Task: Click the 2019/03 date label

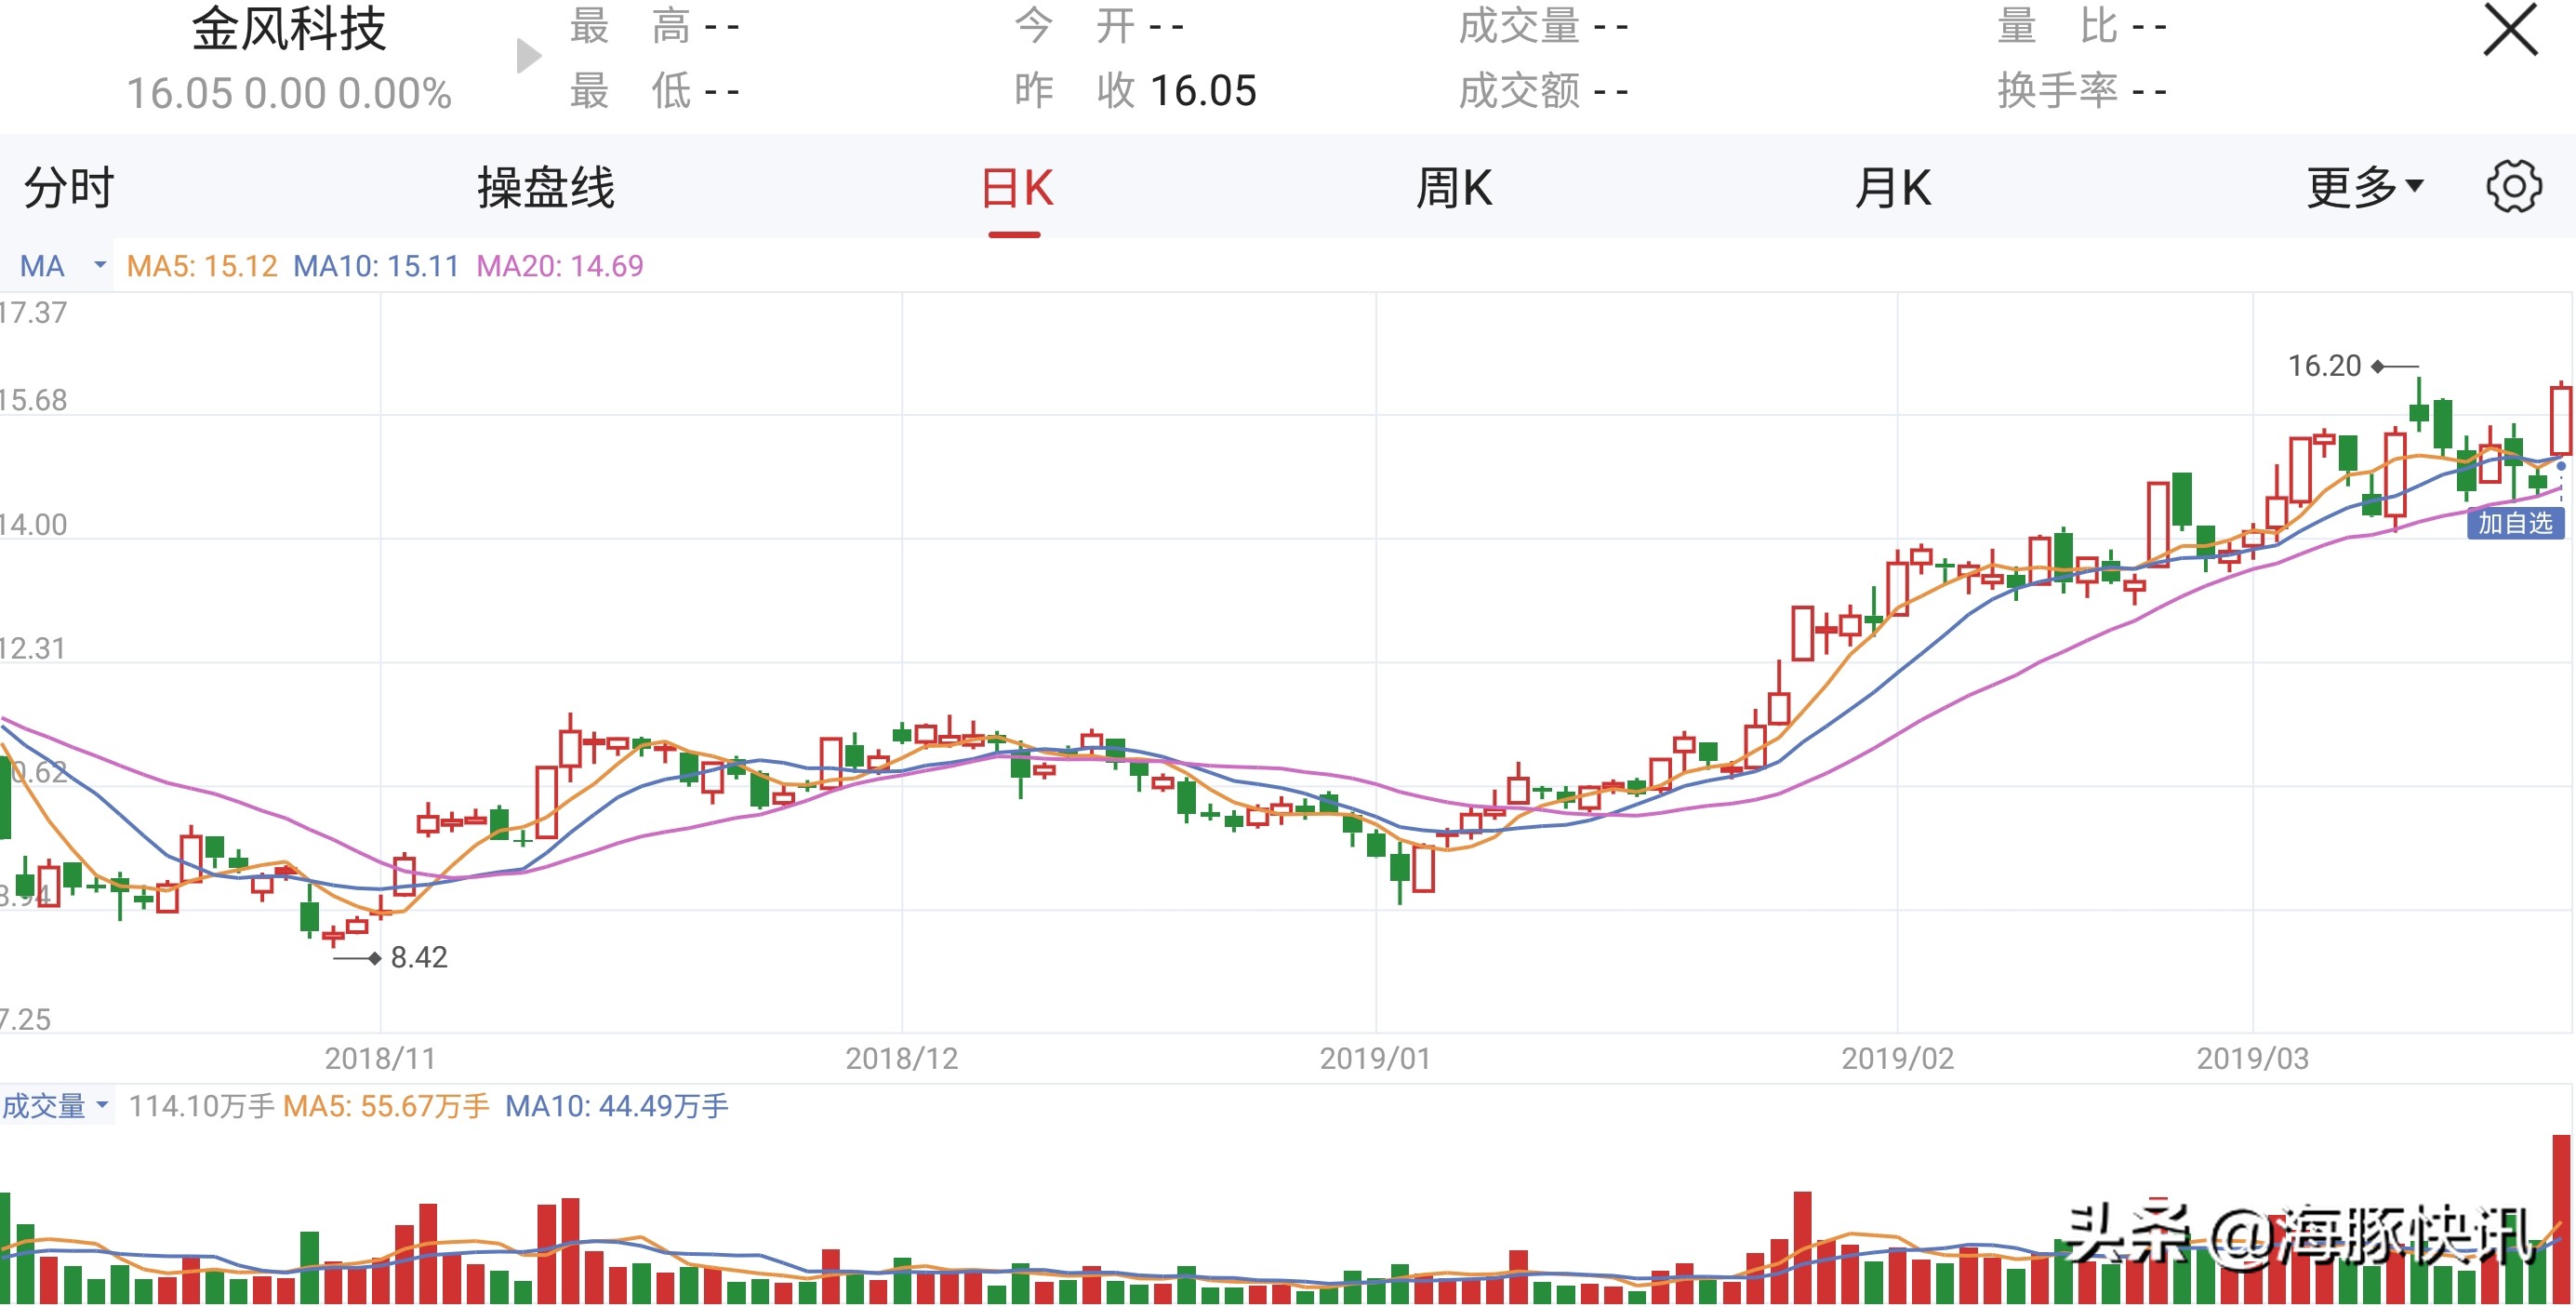Action: click(2253, 1059)
